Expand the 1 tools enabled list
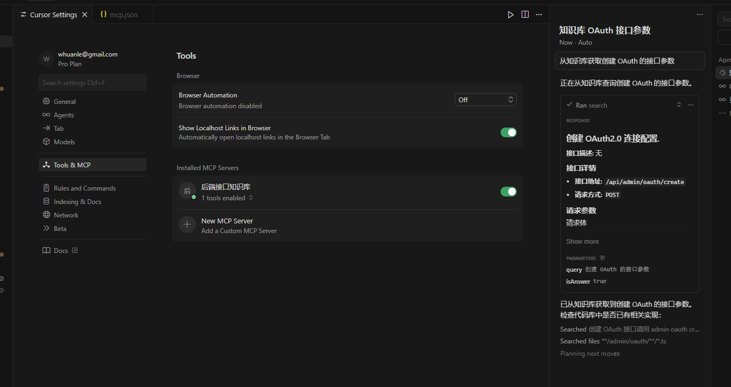 point(227,198)
